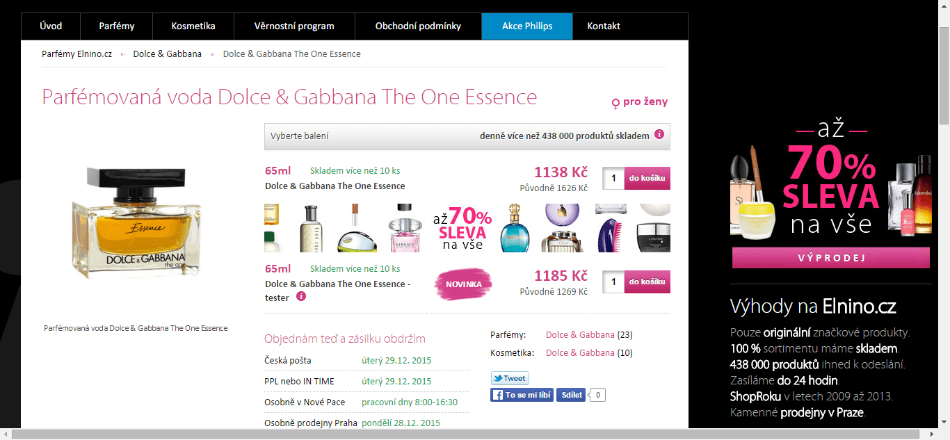Click Osobně v Nové Pace row
950x440 pixels.
367,402
